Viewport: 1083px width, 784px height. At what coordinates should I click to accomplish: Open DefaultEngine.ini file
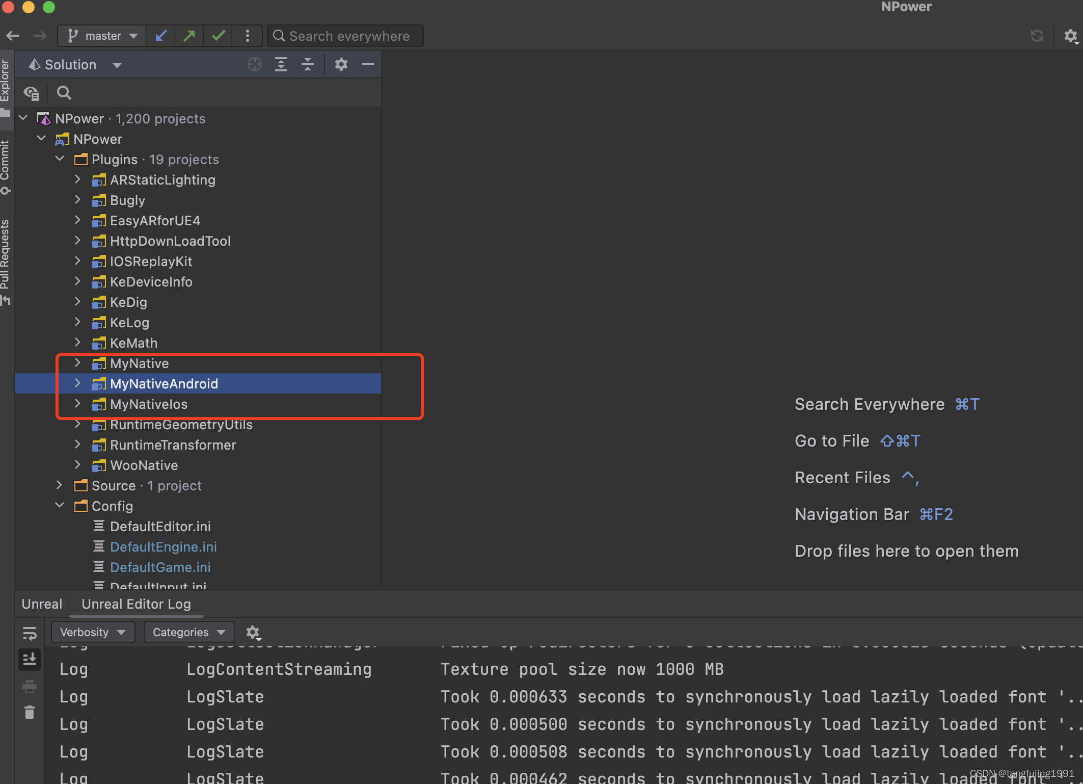(x=163, y=547)
